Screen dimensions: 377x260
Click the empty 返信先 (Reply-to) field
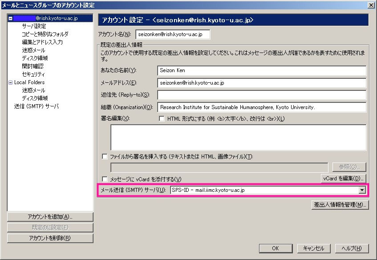coord(262,95)
